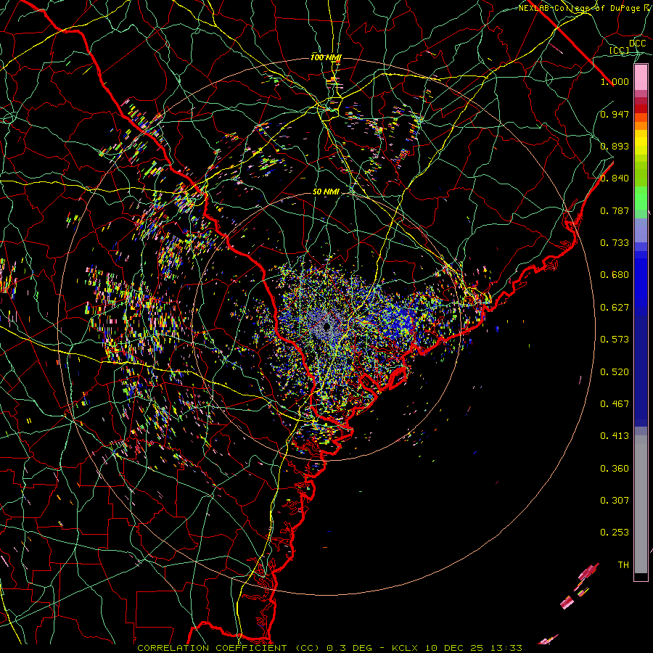Select the 0.787 scale value

coord(615,210)
